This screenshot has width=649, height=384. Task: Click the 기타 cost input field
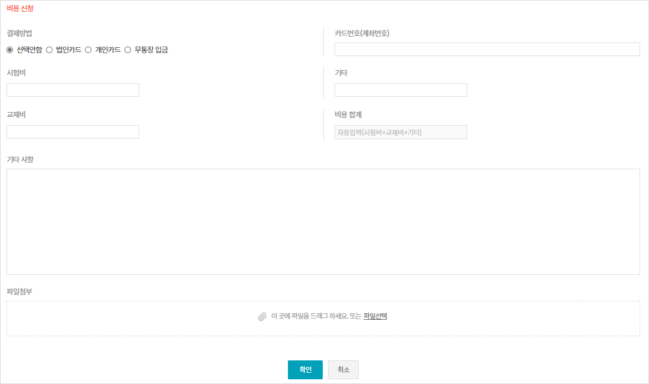click(401, 90)
